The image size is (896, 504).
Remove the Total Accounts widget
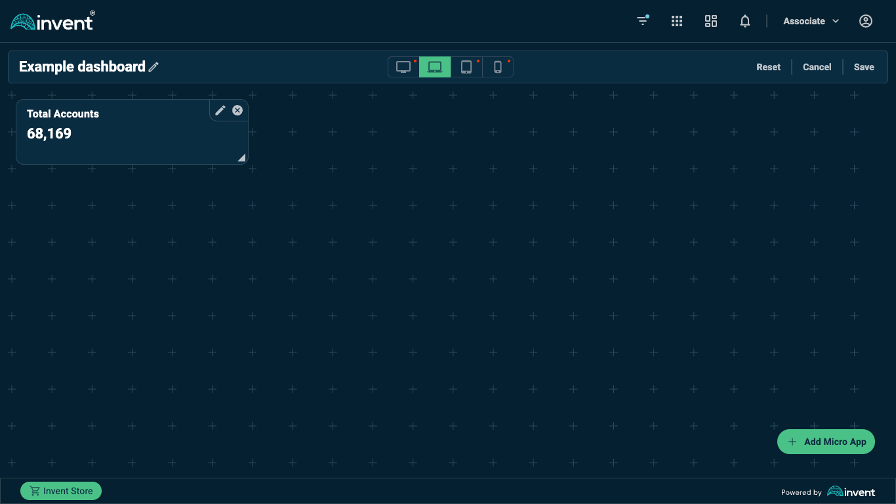237,110
